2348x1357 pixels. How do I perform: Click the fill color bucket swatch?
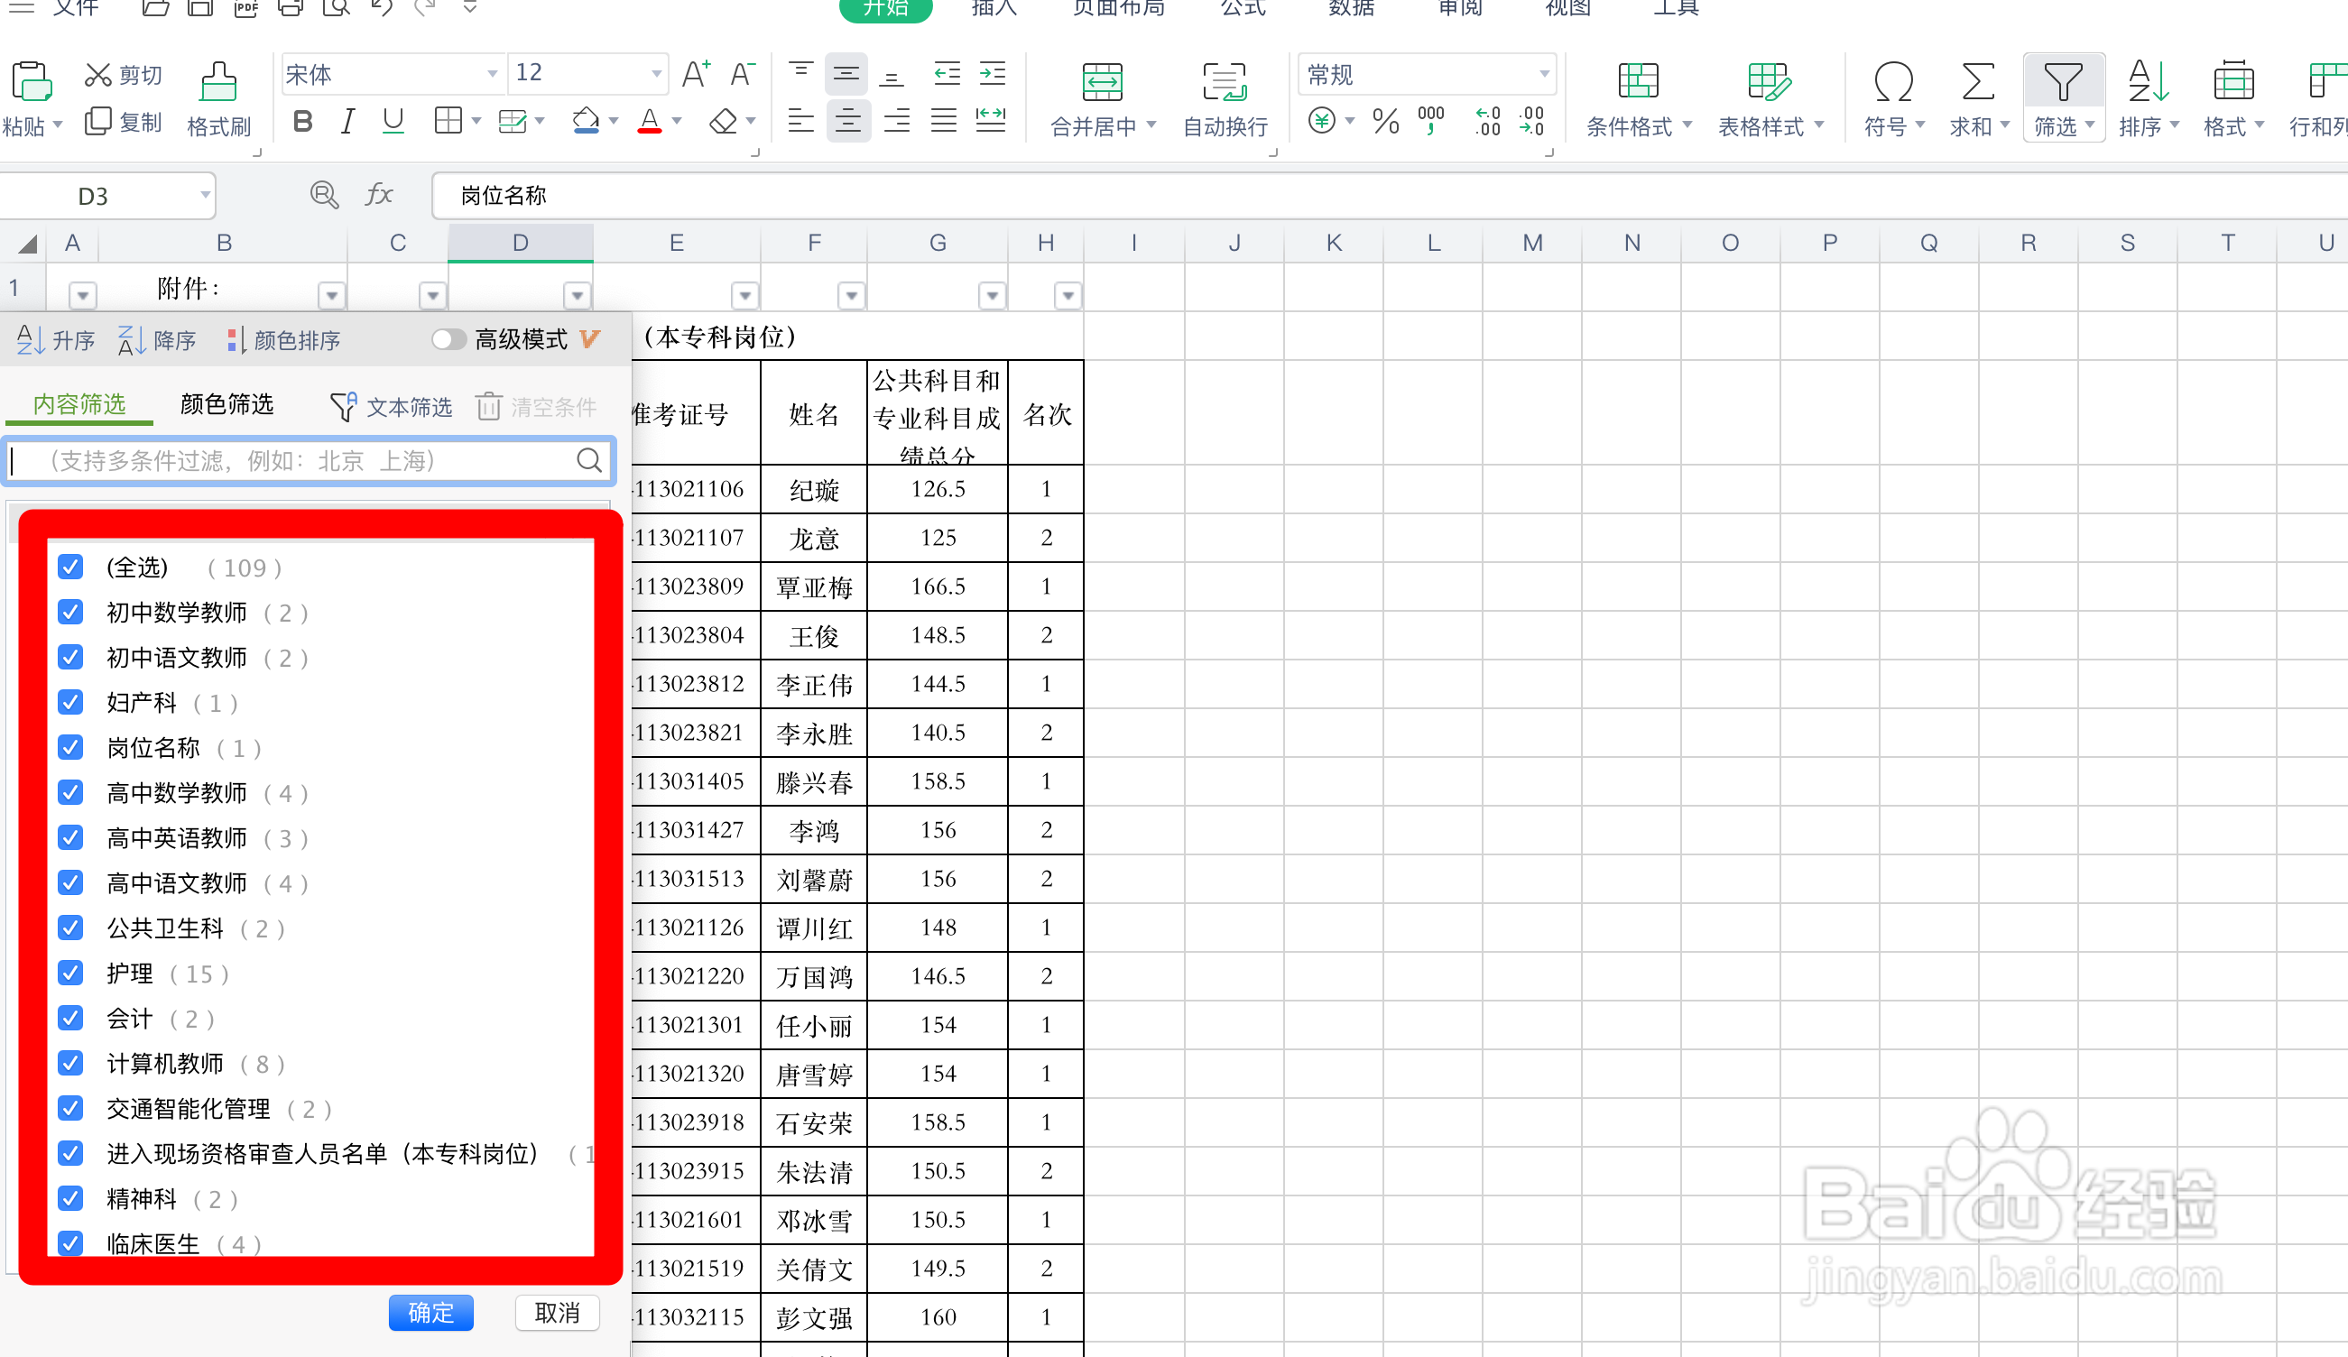[585, 121]
